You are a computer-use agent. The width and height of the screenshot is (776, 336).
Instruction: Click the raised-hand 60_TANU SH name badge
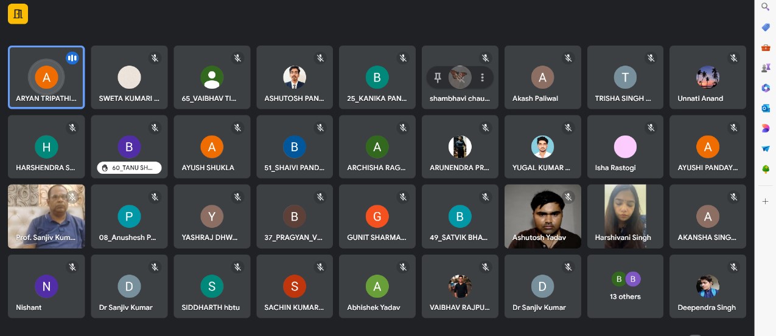(129, 168)
